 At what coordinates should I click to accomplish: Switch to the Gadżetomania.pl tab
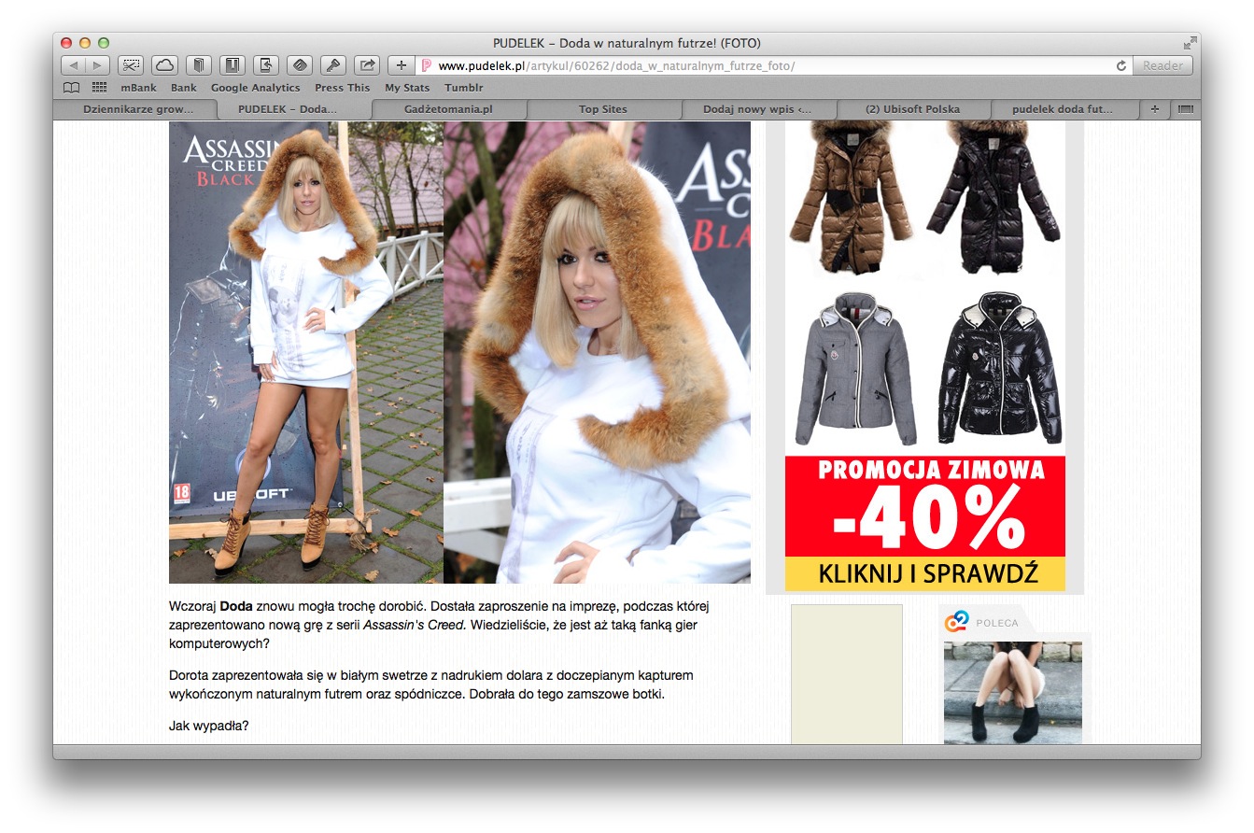[448, 109]
